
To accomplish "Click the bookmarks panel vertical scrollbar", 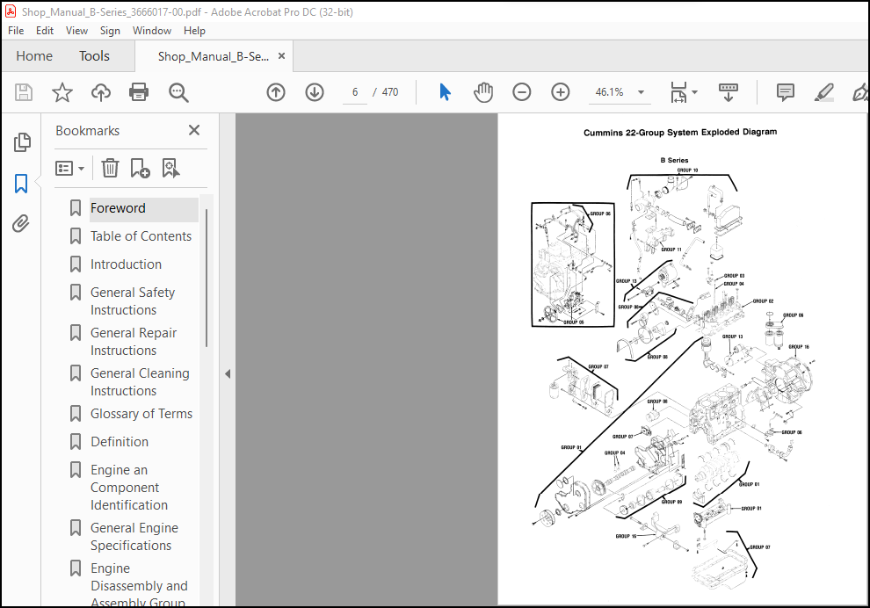I will coord(207,278).
